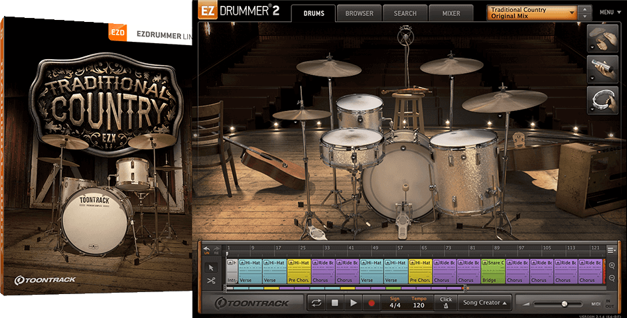Screen dimensions: 627x318
Task: Toggle loop playback
Action: point(316,303)
